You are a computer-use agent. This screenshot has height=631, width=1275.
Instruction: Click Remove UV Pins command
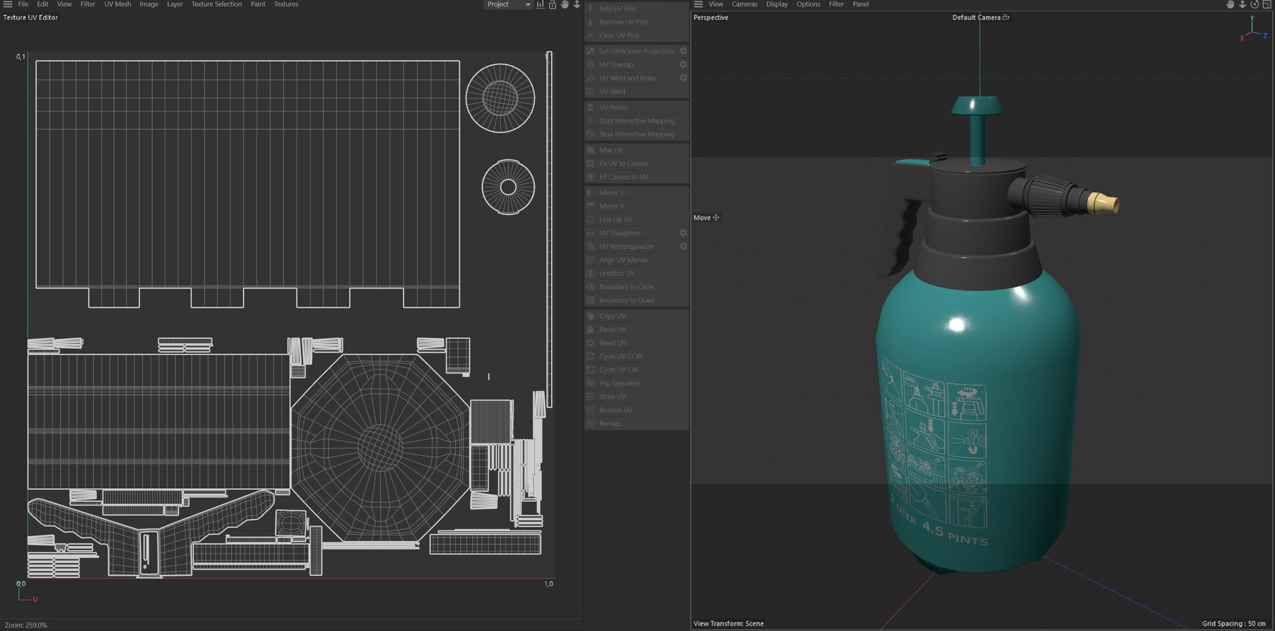click(636, 22)
